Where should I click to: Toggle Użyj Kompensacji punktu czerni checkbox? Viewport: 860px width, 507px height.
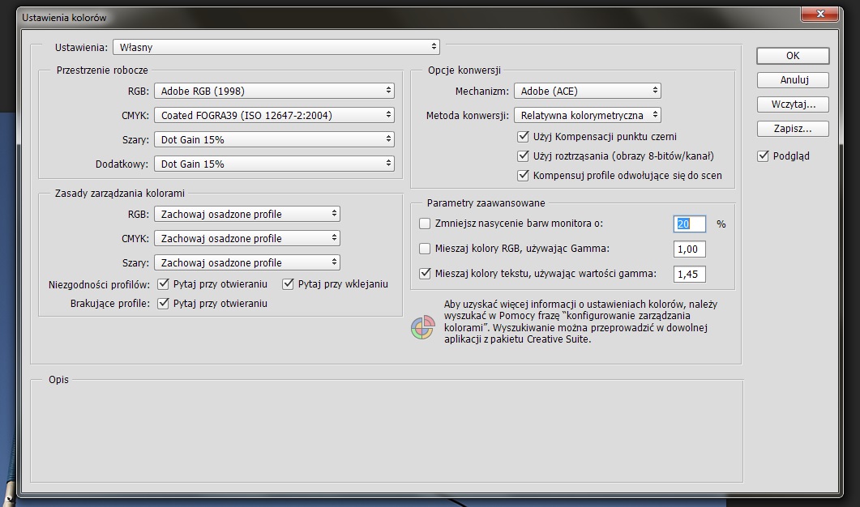523,137
